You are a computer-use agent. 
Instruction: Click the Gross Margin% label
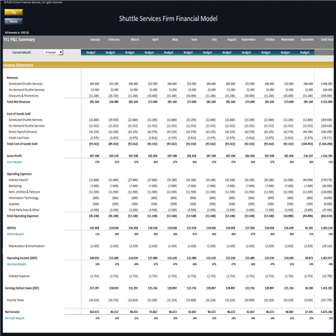pyautogui.click(x=14, y=162)
